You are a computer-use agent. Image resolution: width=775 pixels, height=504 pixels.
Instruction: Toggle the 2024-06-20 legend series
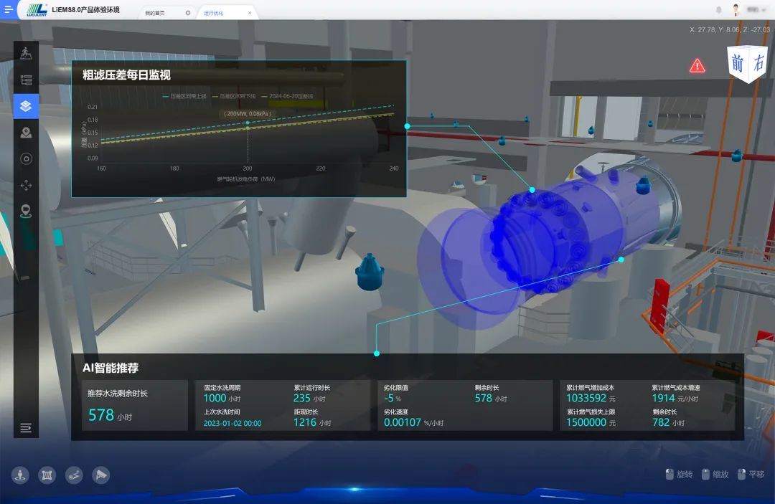(x=287, y=95)
